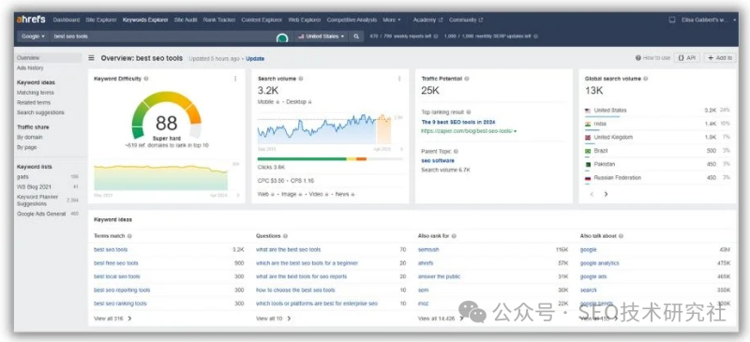Click the Update link
750x342 pixels.
point(255,59)
